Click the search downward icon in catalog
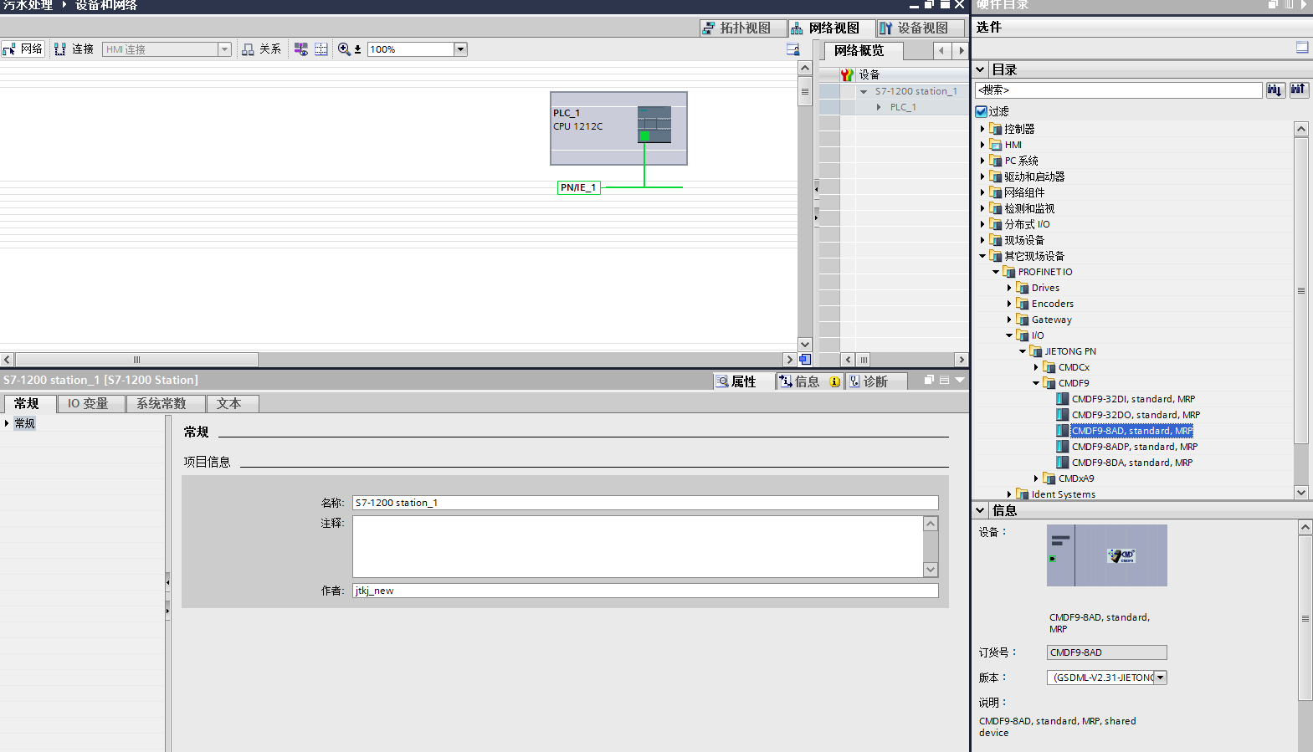 pos(1275,90)
